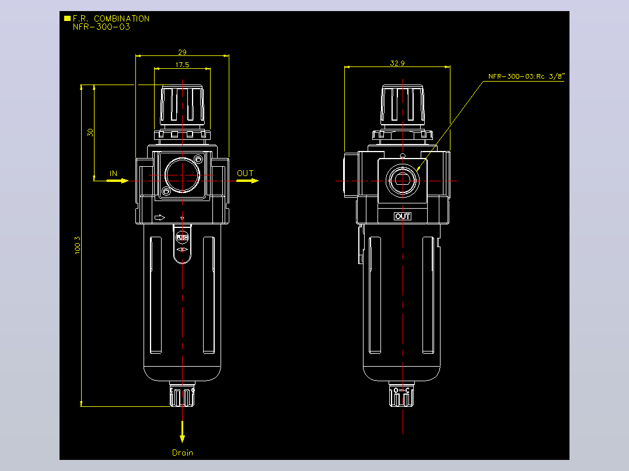Select the pressure gauge circle on the left view
The width and height of the screenshot is (629, 471).
pos(182,175)
